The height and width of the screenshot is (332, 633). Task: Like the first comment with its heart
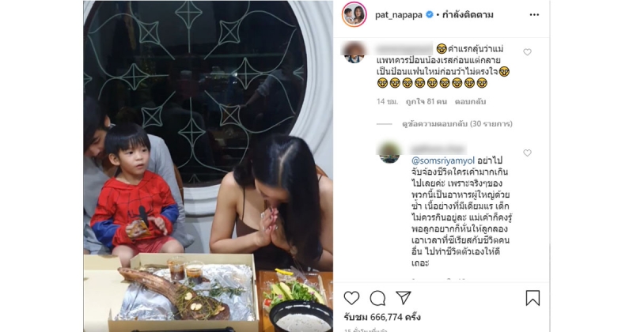(527, 52)
